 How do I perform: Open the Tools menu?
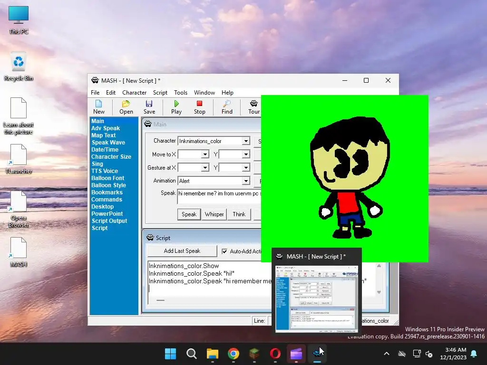tap(180, 93)
